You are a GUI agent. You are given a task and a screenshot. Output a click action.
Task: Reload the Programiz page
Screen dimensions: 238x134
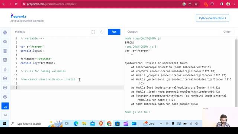16,4
